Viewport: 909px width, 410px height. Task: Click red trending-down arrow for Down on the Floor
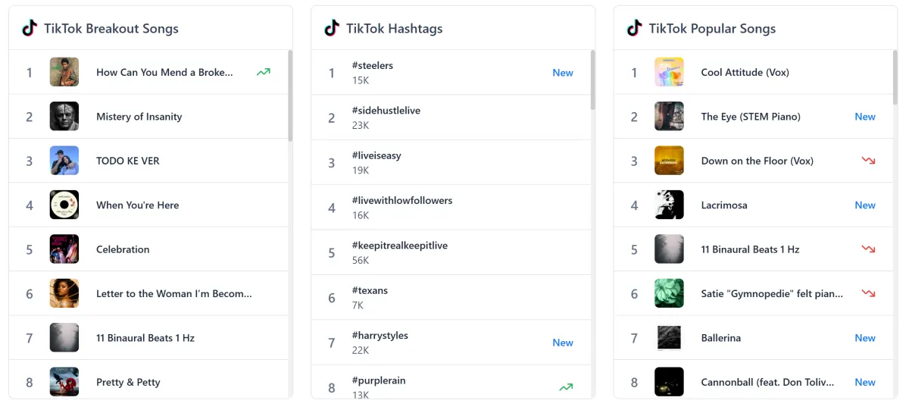pyautogui.click(x=868, y=161)
